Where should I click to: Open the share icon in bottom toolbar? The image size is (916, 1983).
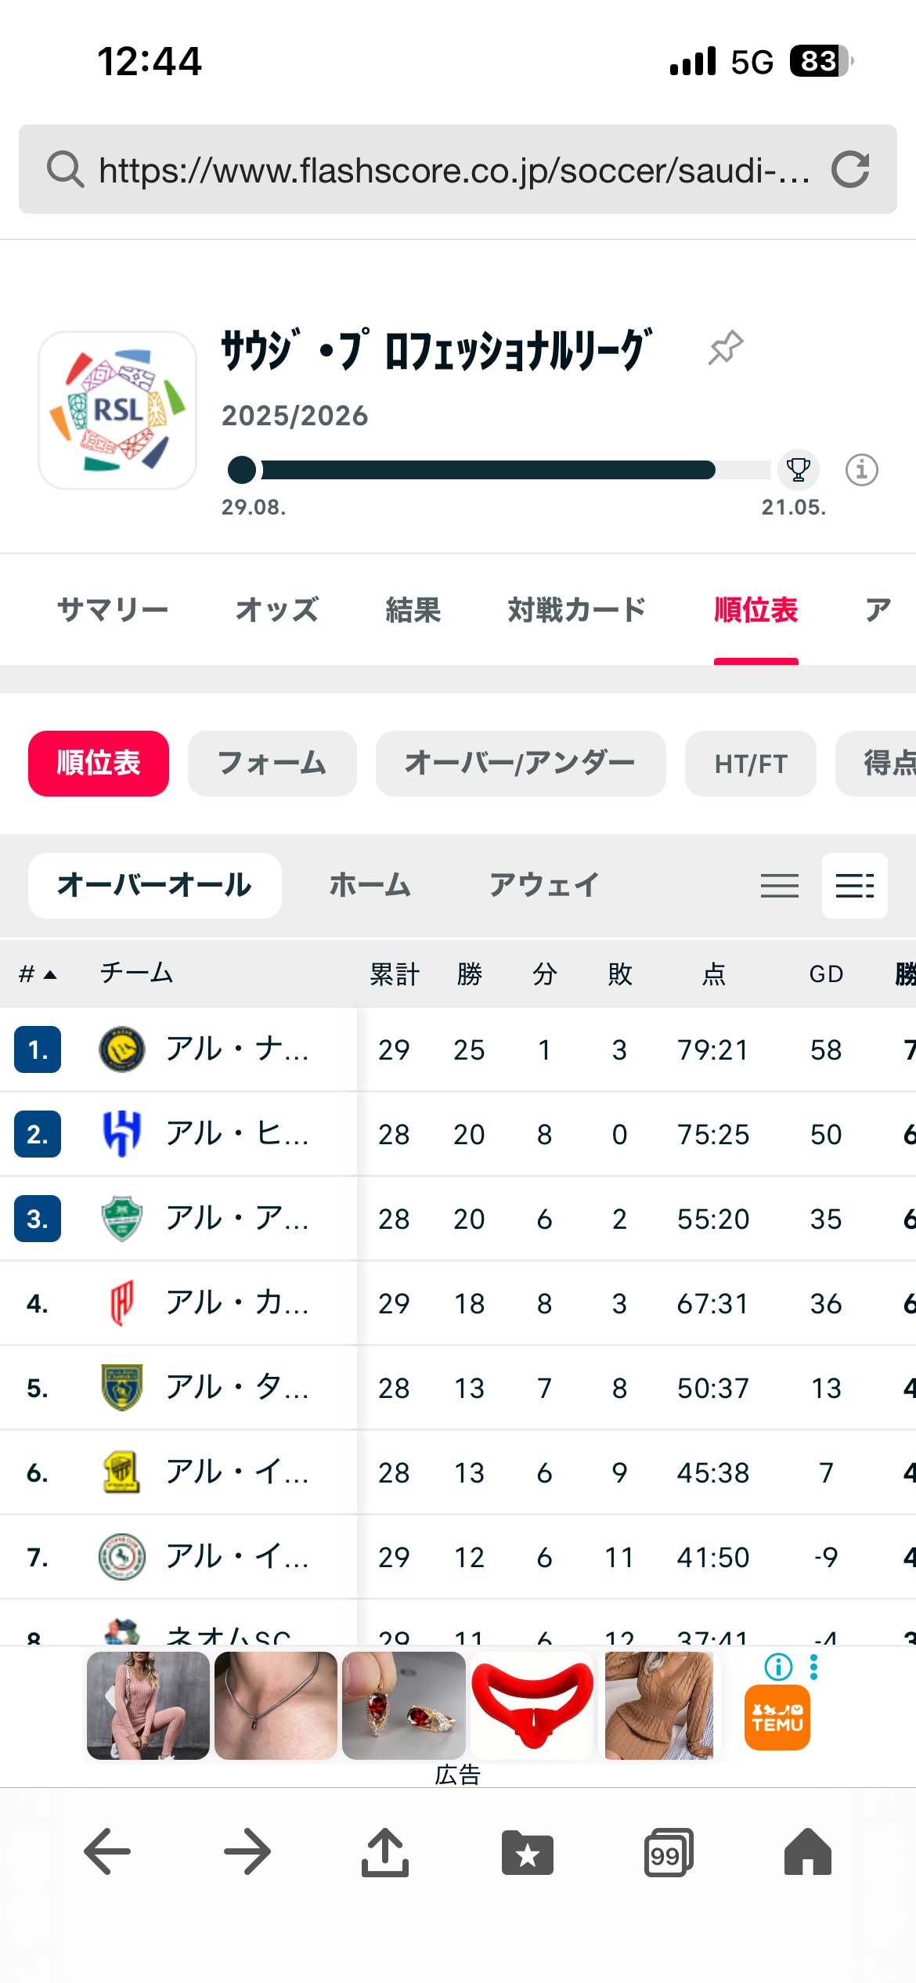click(384, 1851)
